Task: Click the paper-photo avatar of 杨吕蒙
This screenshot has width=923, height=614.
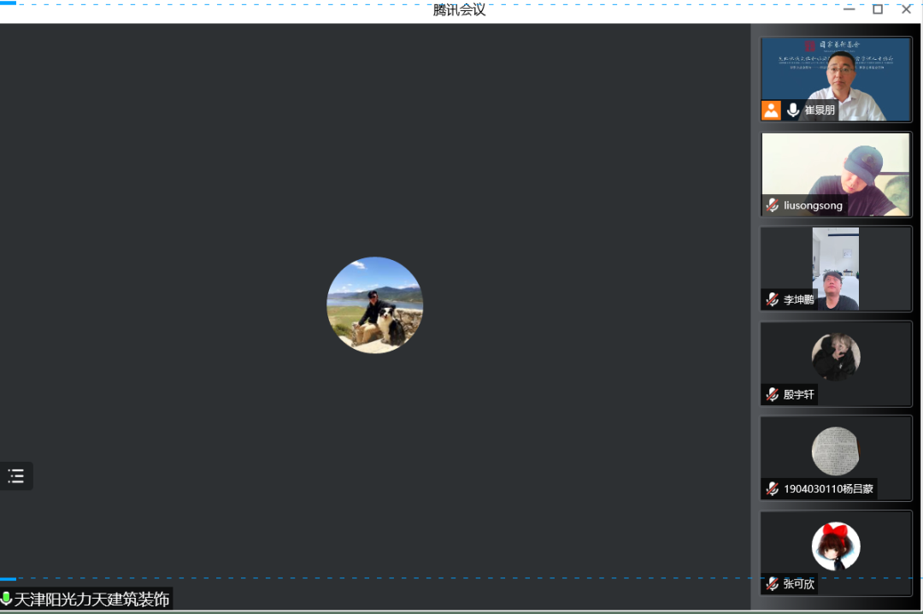Action: 835,452
